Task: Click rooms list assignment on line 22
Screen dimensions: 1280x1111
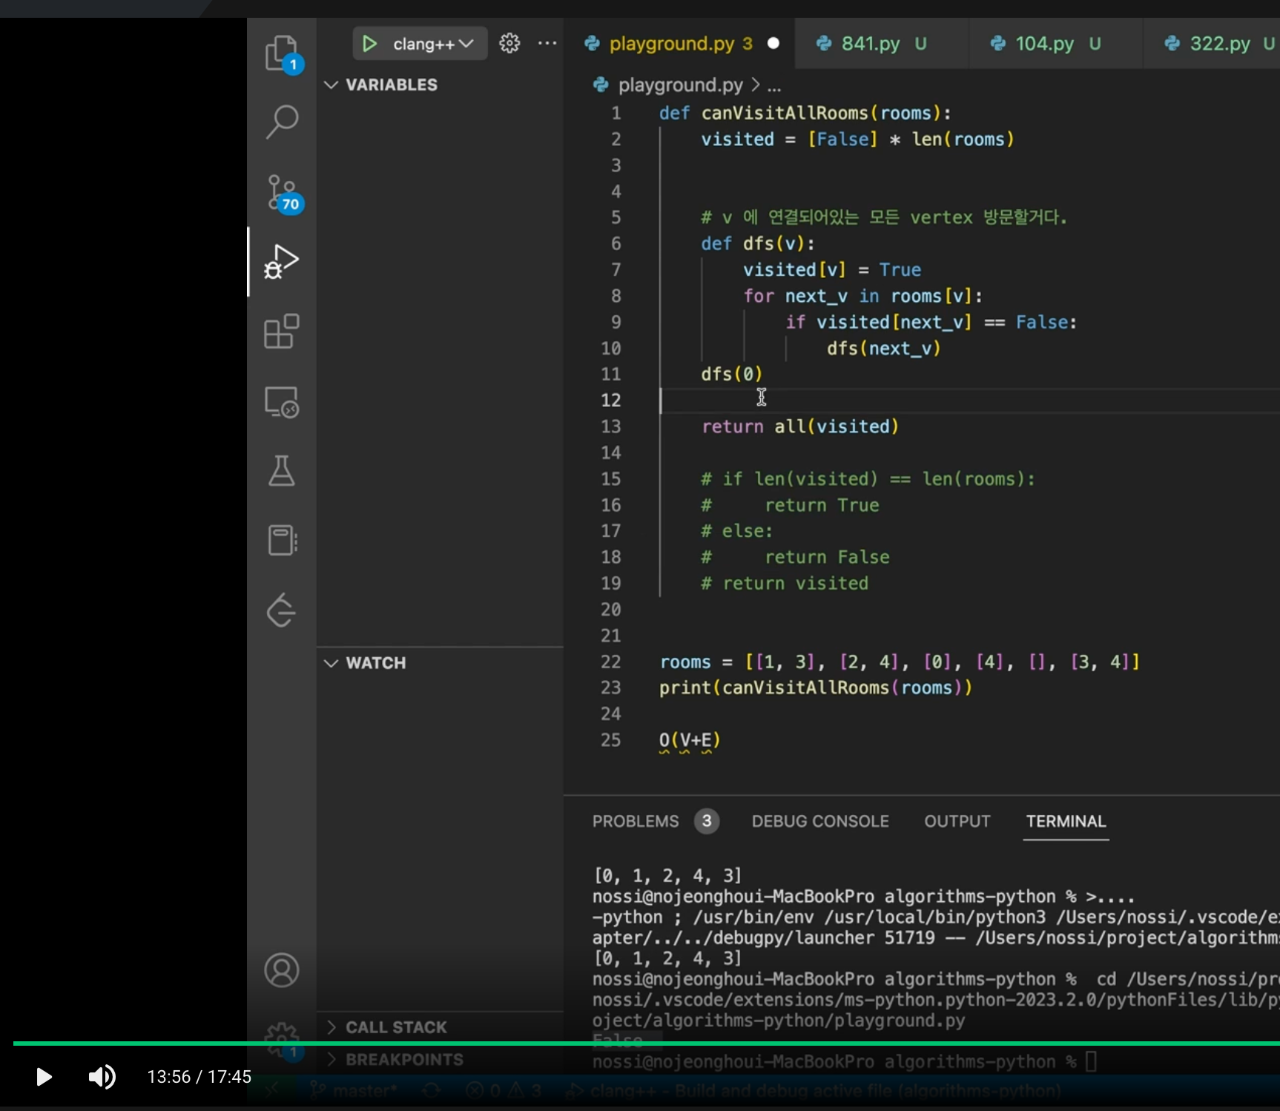Action: [x=900, y=662]
